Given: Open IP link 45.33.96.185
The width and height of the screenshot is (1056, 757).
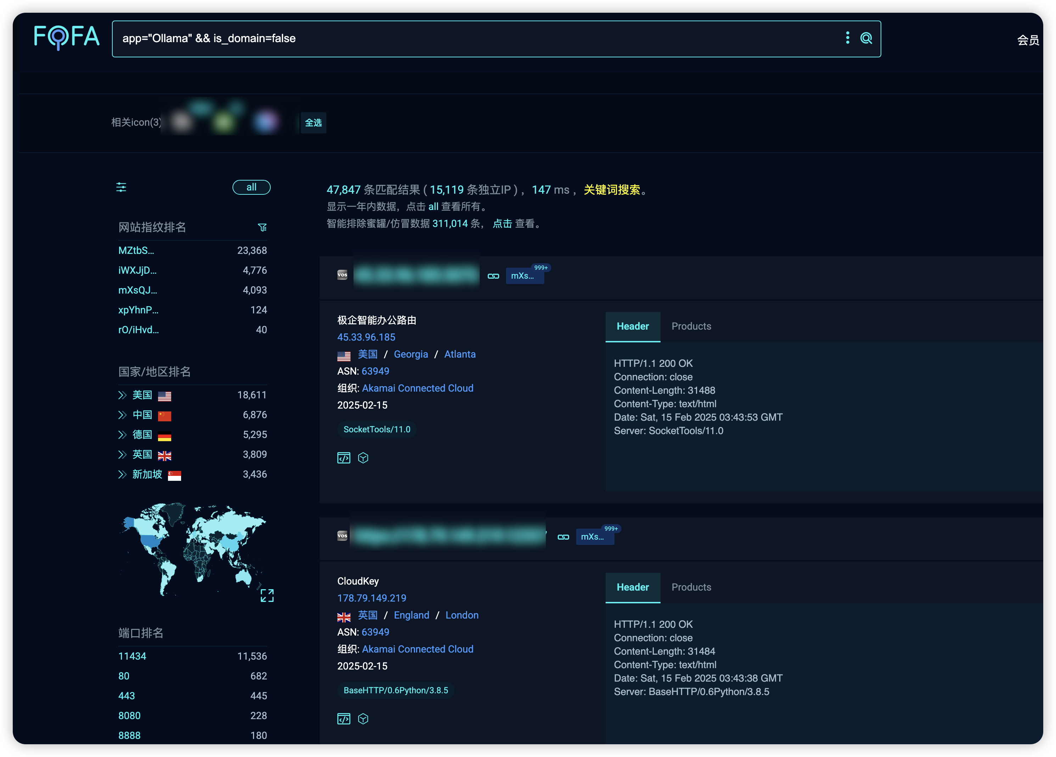Looking at the screenshot, I should [x=366, y=337].
